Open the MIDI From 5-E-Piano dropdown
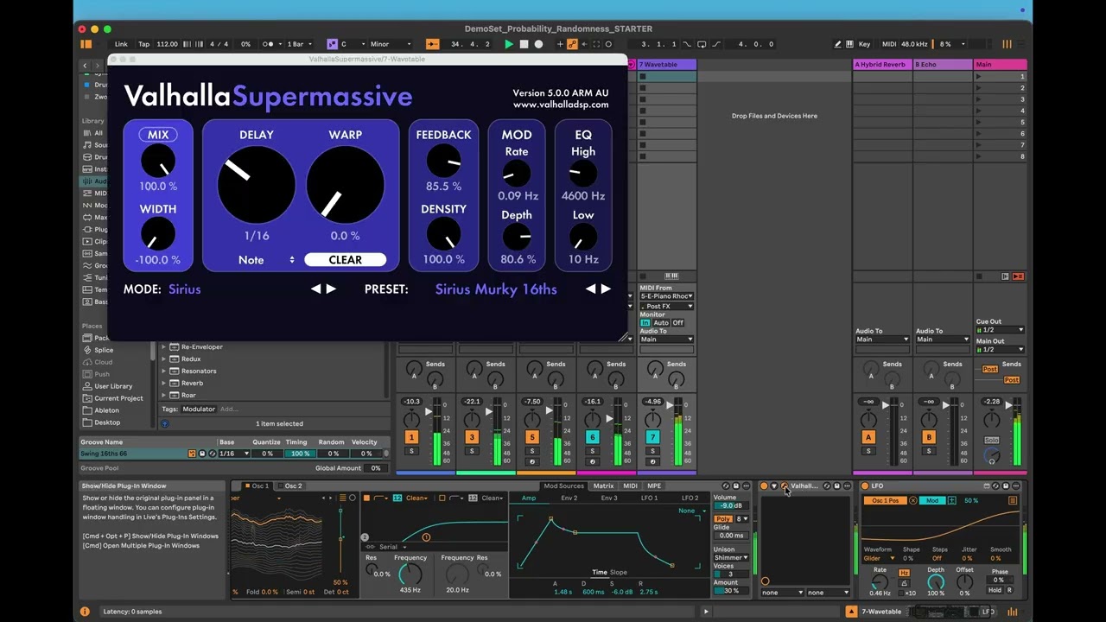Image resolution: width=1106 pixels, height=622 pixels. click(x=666, y=296)
